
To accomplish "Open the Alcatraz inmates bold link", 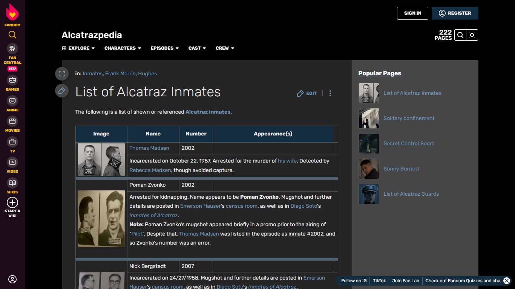I will pos(208,112).
